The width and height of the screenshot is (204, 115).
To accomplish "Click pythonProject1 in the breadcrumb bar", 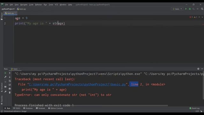I will tap(8, 9).
